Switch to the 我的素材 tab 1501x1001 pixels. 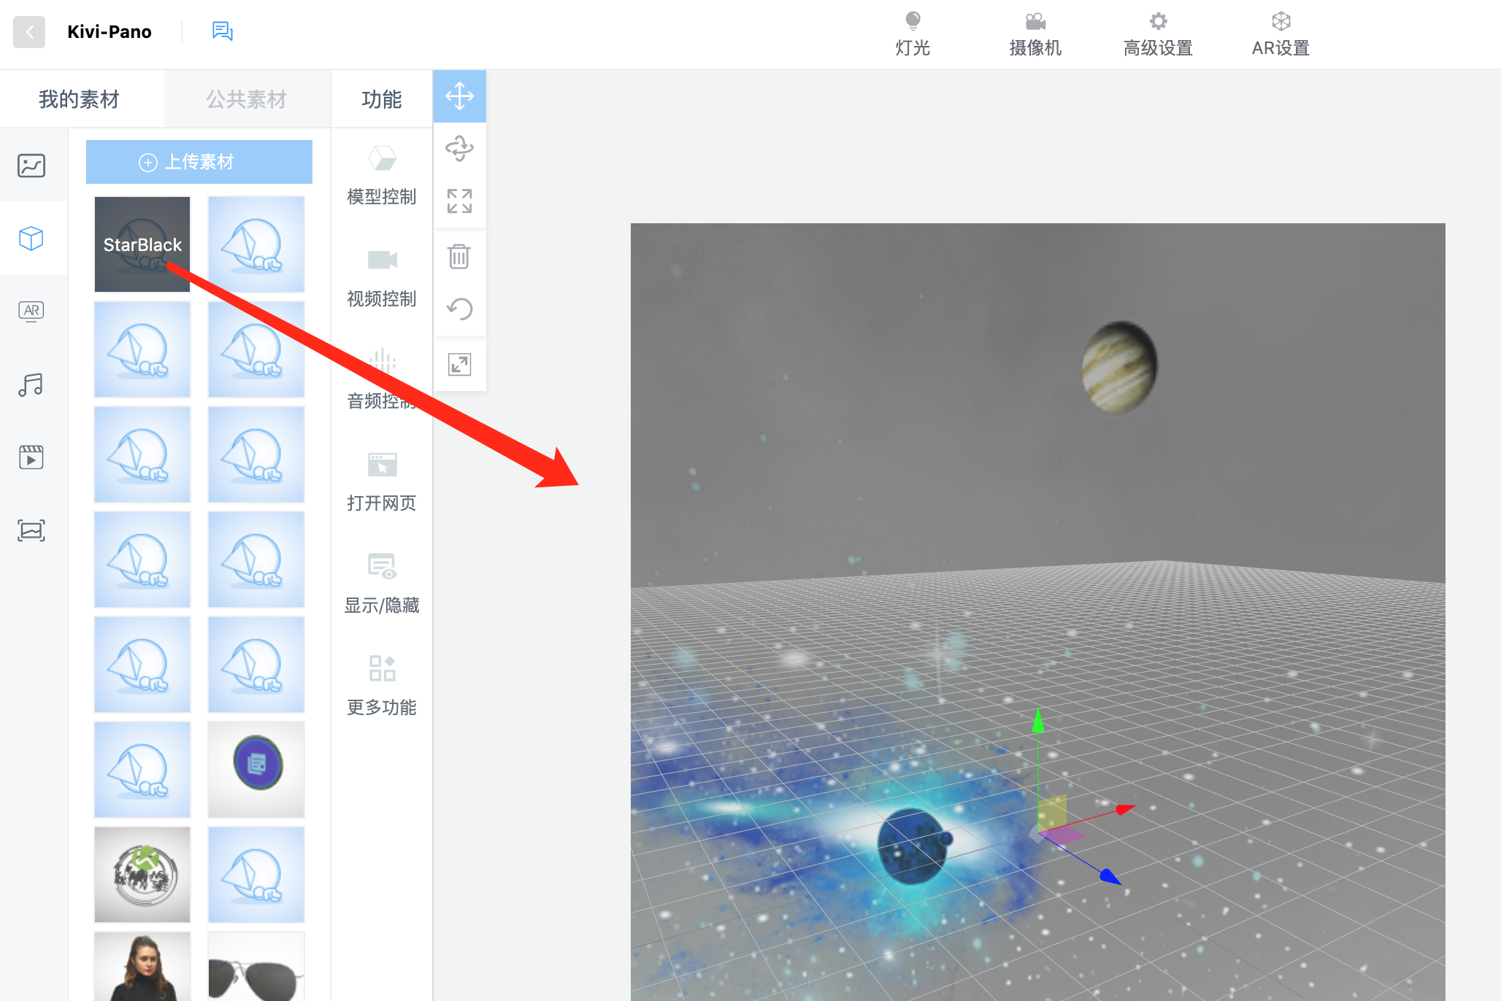click(80, 99)
